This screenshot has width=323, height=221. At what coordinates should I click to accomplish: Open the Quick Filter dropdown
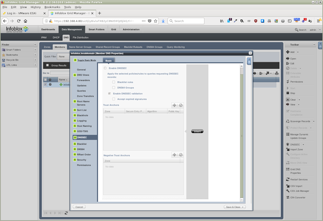tap(64, 57)
